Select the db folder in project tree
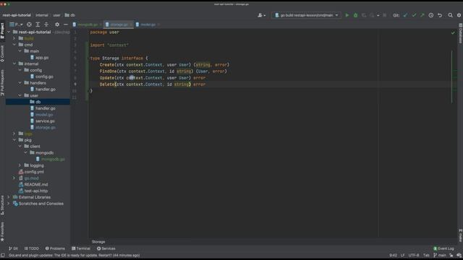Image resolution: width=463 pixels, height=260 pixels. 38,102
